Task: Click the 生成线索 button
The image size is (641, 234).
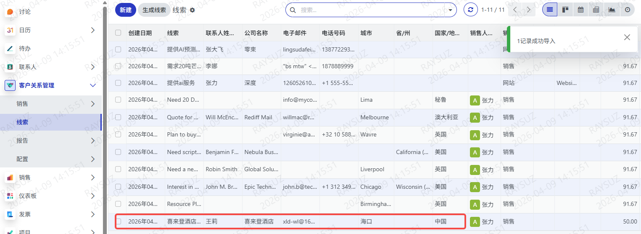Action: 154,10
